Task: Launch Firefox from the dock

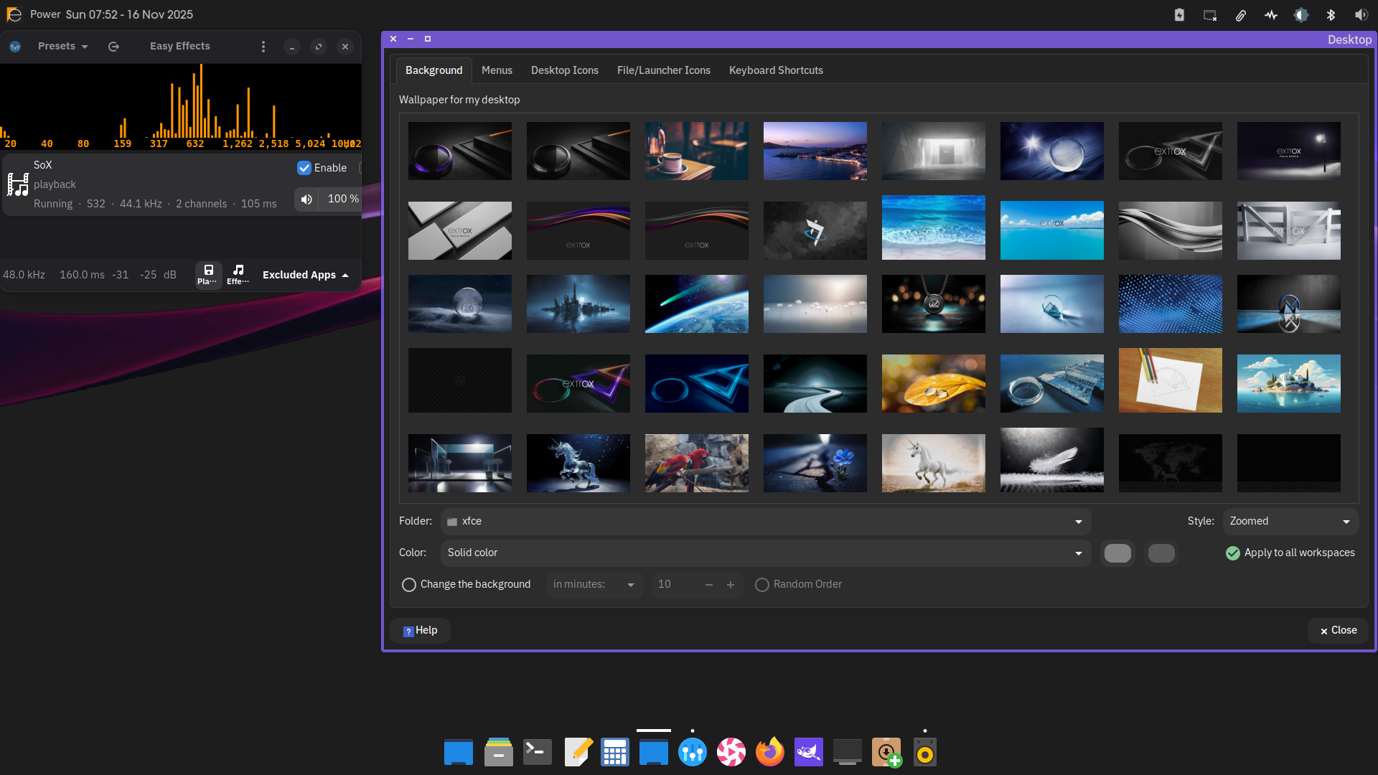Action: pyautogui.click(x=769, y=752)
